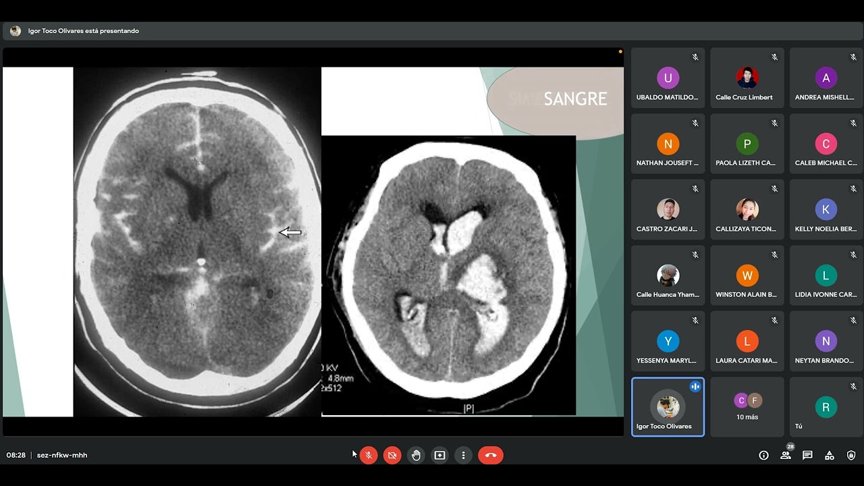
Task: Select CALEB MICHAEL participant tile
Action: click(x=826, y=144)
